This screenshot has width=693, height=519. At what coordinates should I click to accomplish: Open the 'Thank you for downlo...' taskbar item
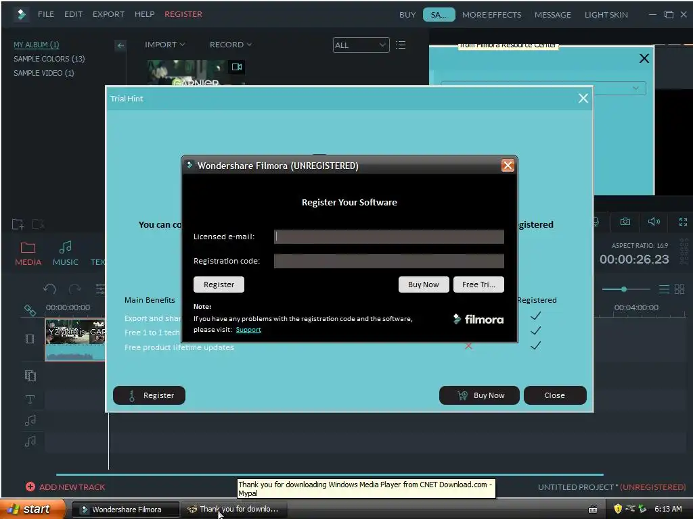coord(234,510)
